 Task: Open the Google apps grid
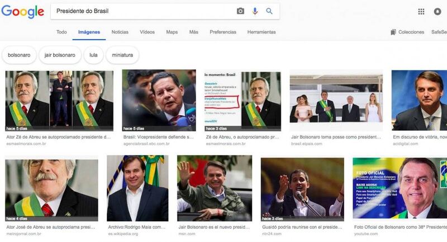pyautogui.click(x=421, y=11)
